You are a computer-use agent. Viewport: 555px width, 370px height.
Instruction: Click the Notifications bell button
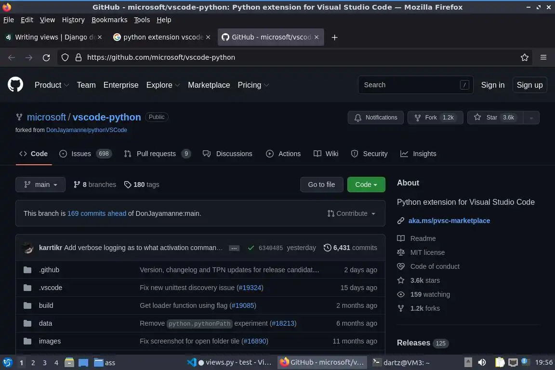click(376, 118)
